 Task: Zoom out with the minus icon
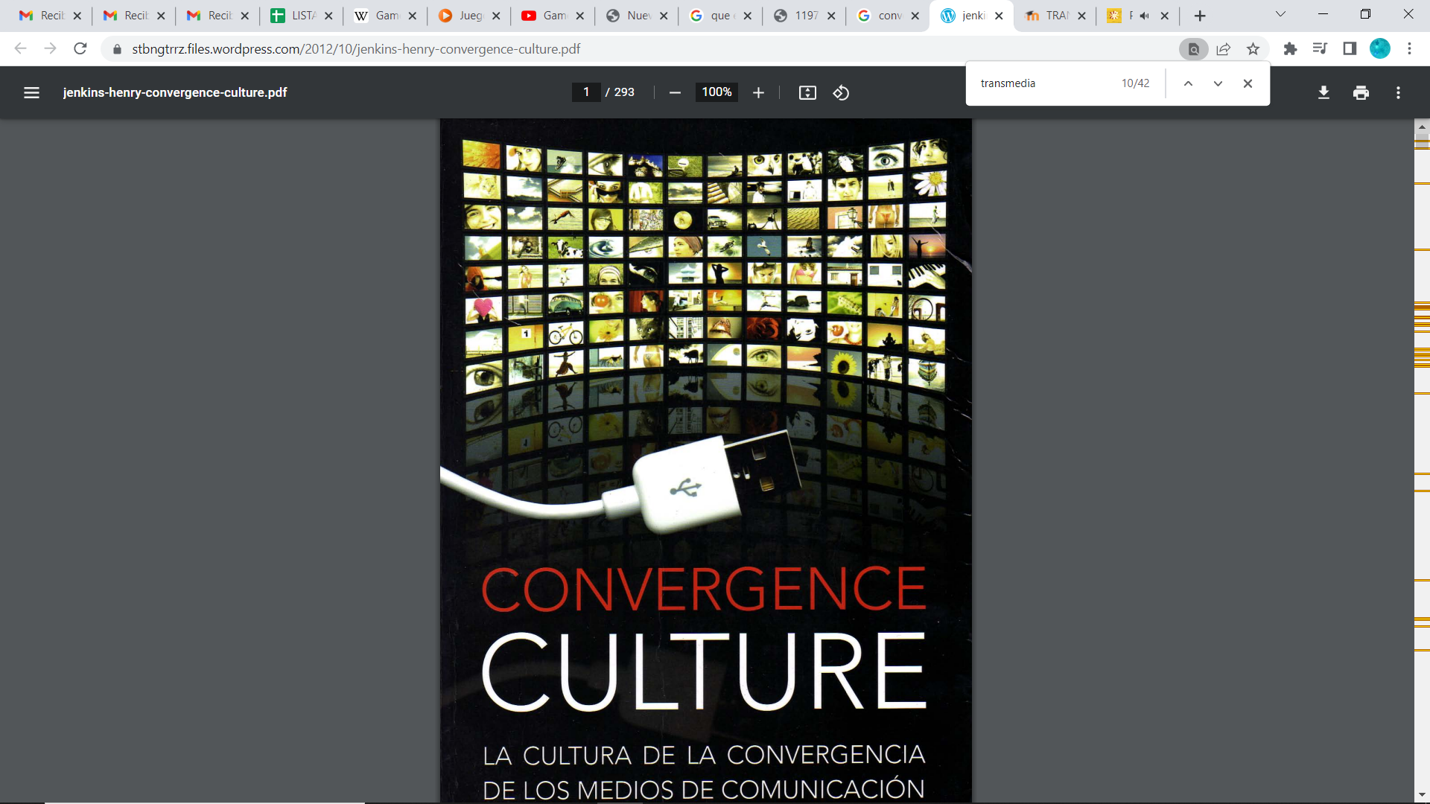pos(675,92)
